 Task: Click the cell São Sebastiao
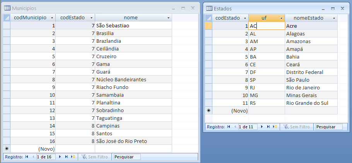coord(133,25)
